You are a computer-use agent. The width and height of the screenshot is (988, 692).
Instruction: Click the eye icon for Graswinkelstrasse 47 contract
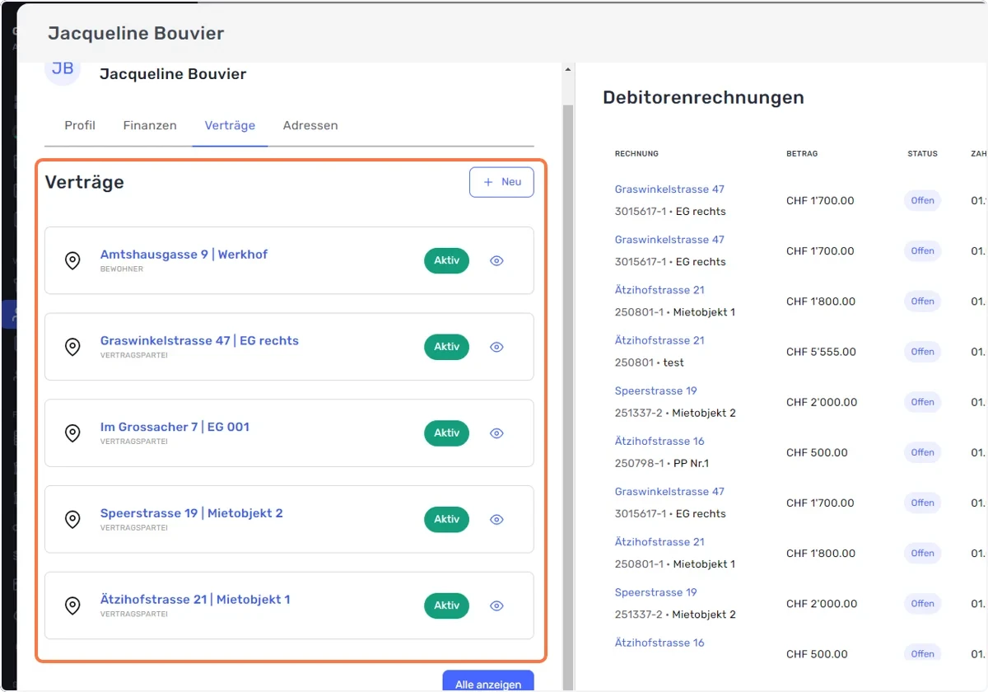coord(496,348)
